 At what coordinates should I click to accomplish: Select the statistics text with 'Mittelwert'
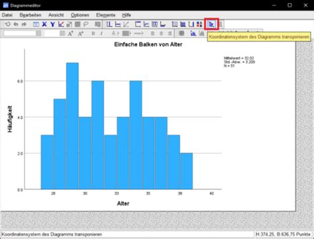pos(239,62)
